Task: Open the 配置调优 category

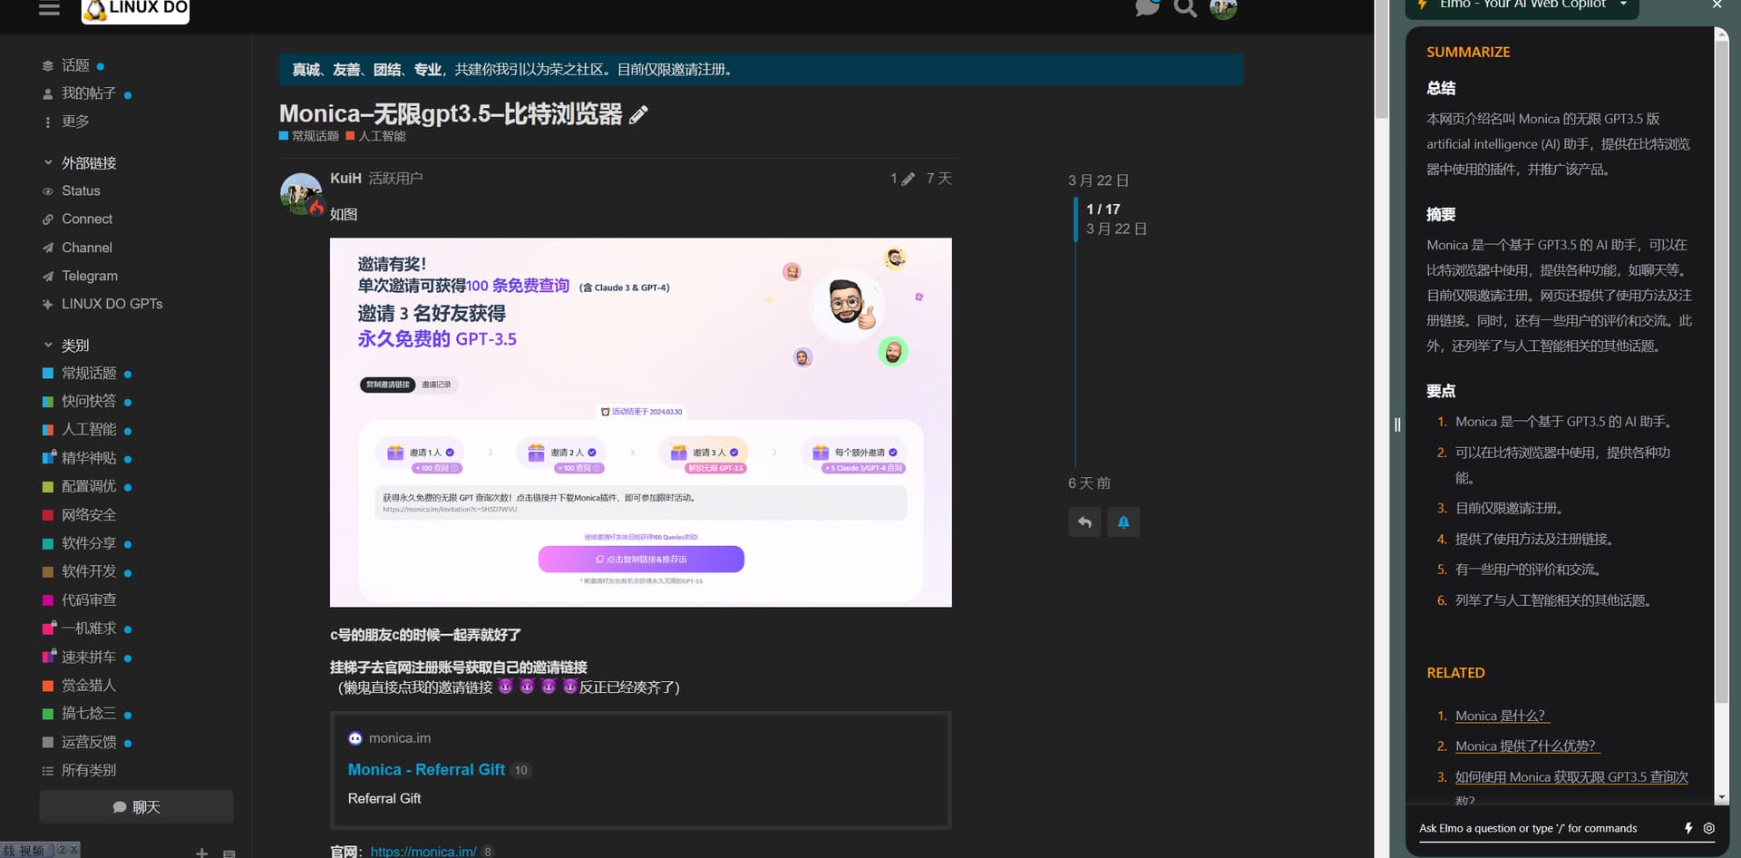Action: coord(87,486)
